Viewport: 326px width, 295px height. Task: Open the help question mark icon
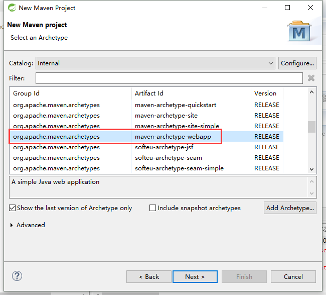pyautogui.click(x=17, y=276)
